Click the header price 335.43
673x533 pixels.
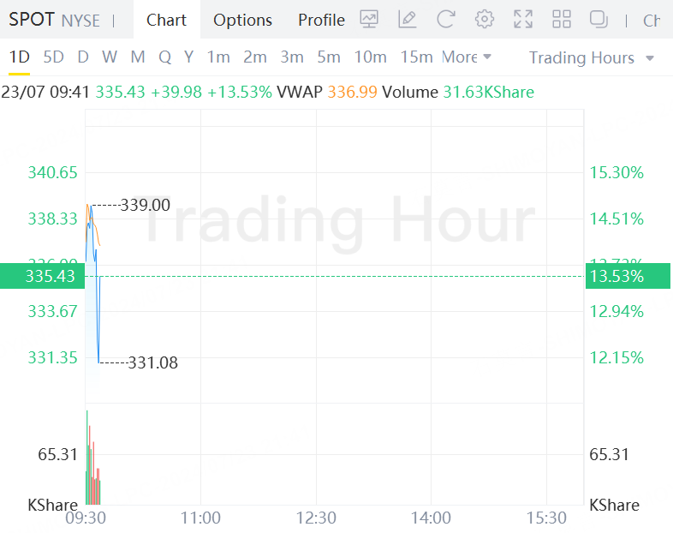pos(120,92)
